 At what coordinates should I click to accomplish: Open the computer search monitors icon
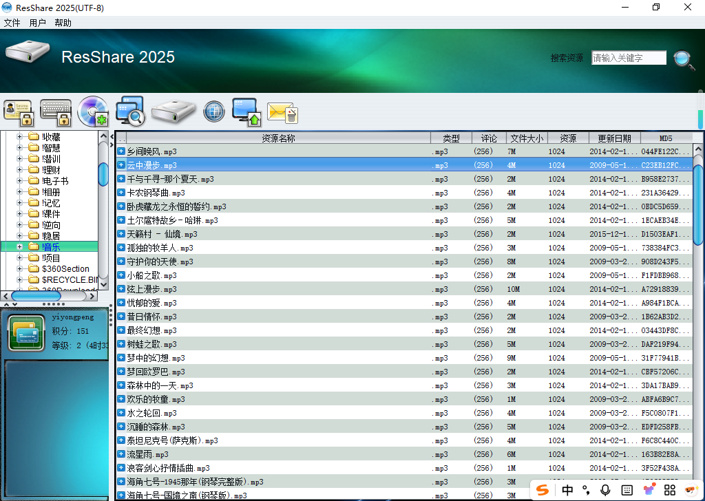click(x=130, y=111)
